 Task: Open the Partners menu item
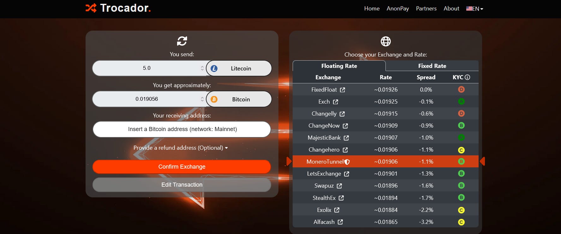pos(426,9)
